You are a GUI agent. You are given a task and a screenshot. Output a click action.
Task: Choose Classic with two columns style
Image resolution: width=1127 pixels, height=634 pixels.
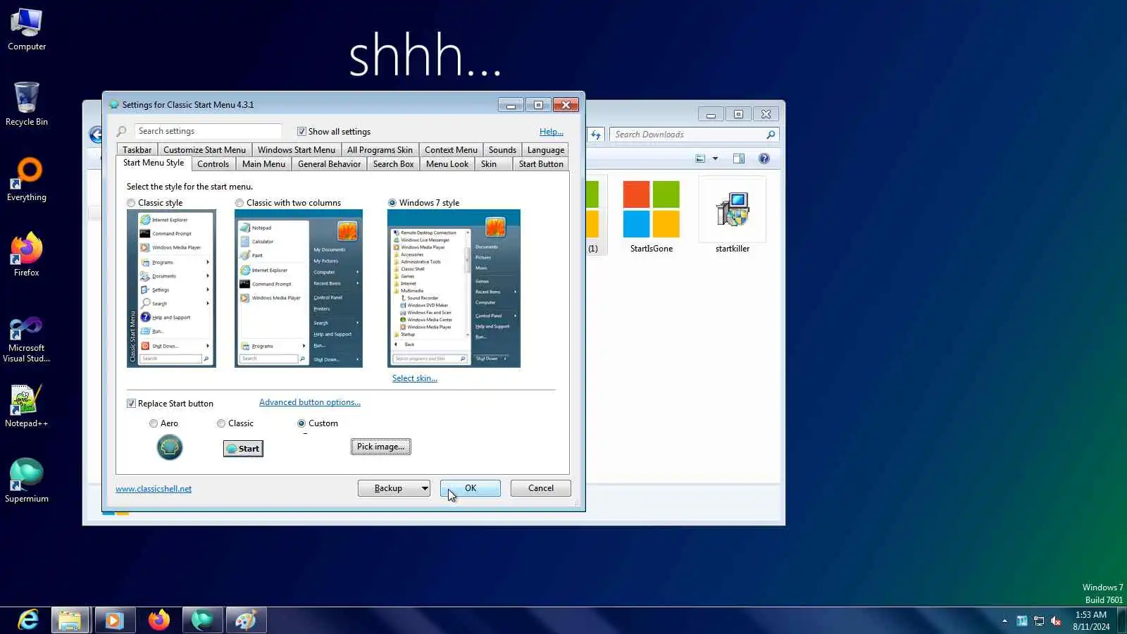pyautogui.click(x=239, y=203)
